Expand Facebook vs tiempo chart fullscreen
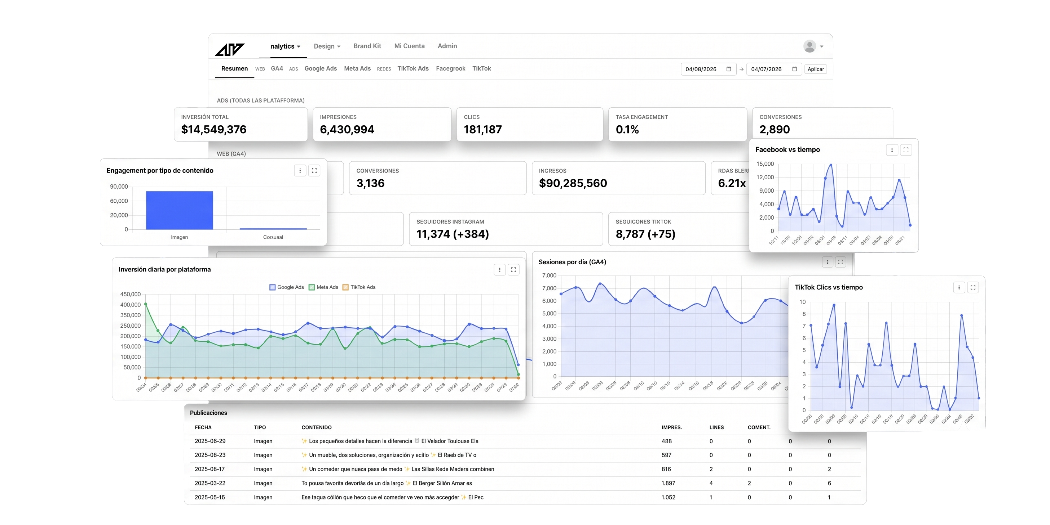The height and width of the screenshot is (525, 1050). [x=906, y=150]
